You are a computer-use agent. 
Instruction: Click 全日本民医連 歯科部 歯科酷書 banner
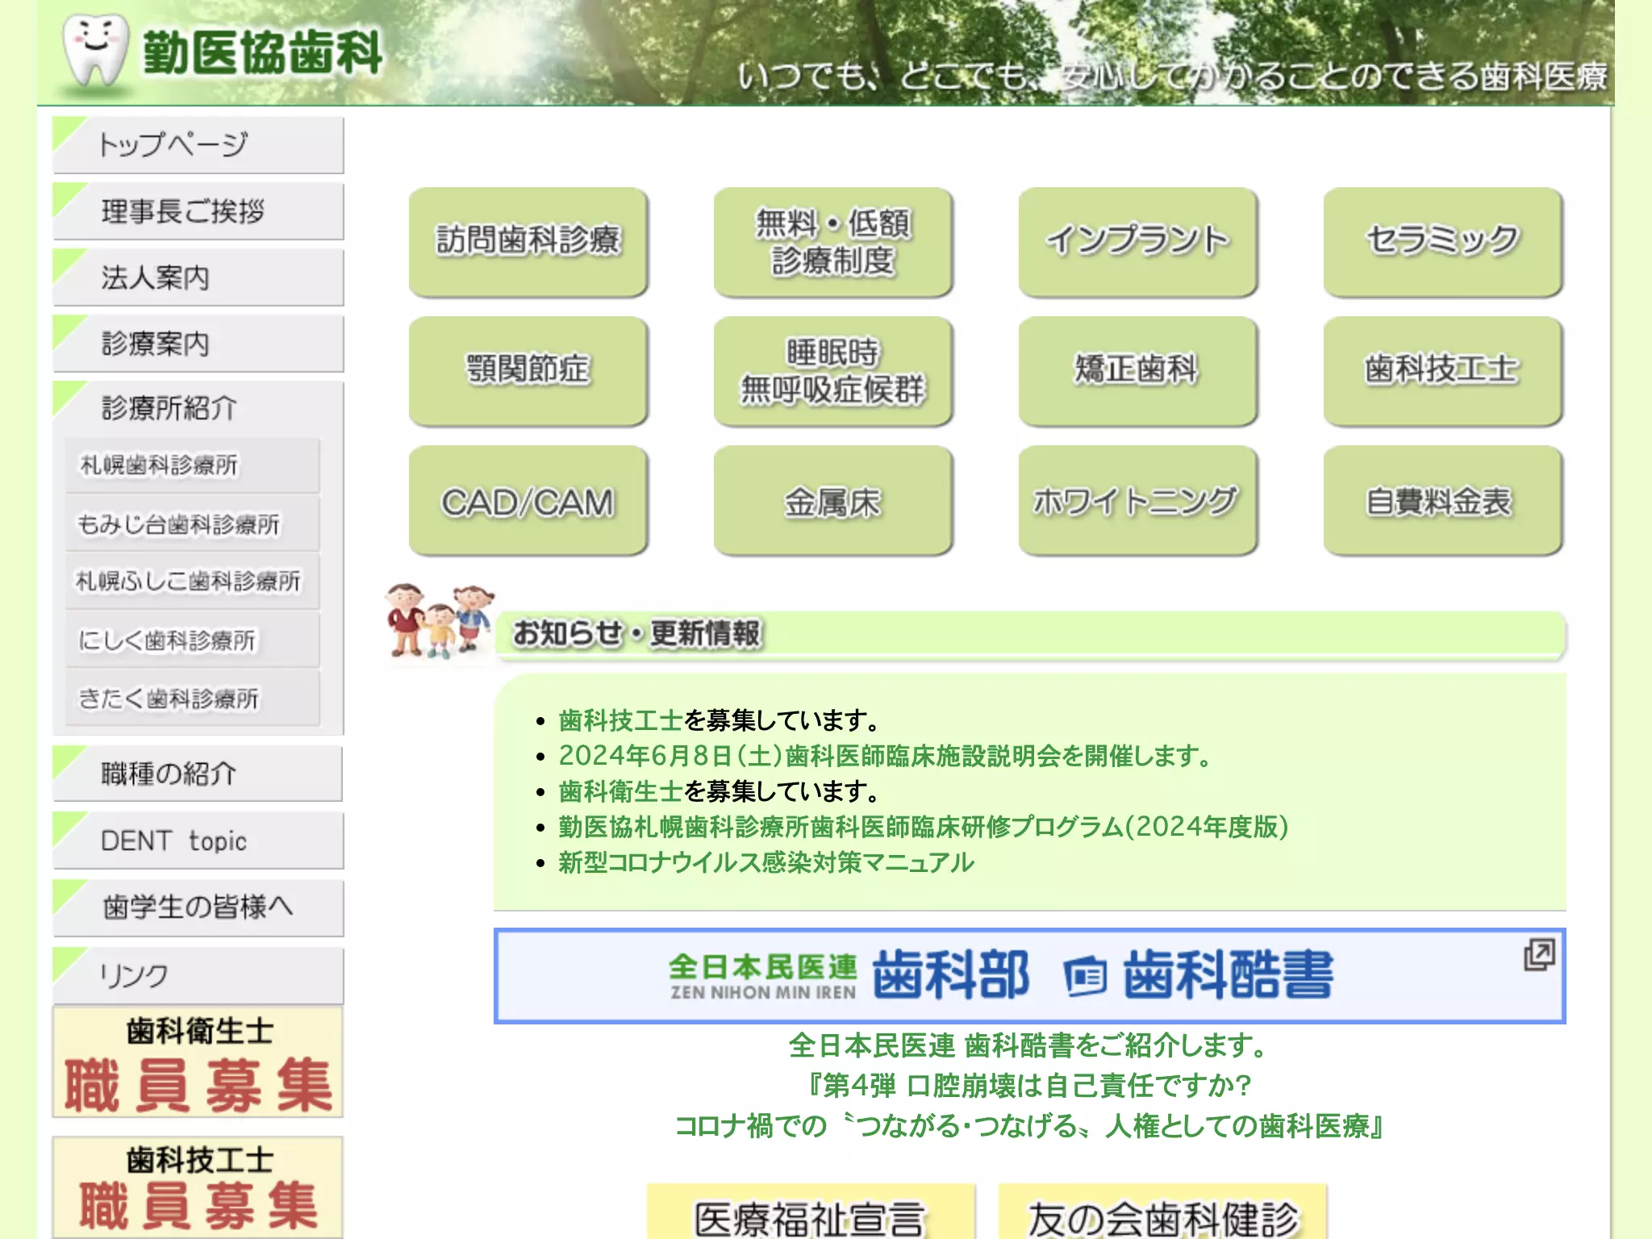tap(1029, 976)
